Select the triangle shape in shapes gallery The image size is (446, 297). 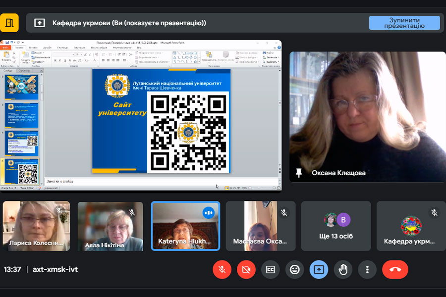174,57
